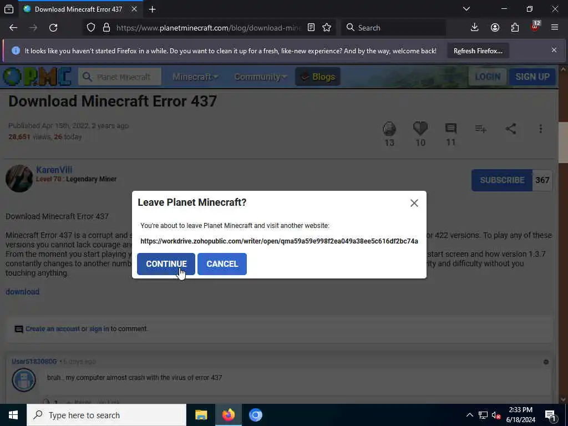Expand the list all tabs chevron

click(x=466, y=9)
